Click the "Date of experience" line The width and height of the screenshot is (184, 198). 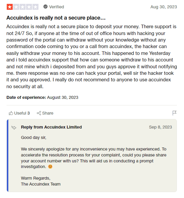click(42, 97)
